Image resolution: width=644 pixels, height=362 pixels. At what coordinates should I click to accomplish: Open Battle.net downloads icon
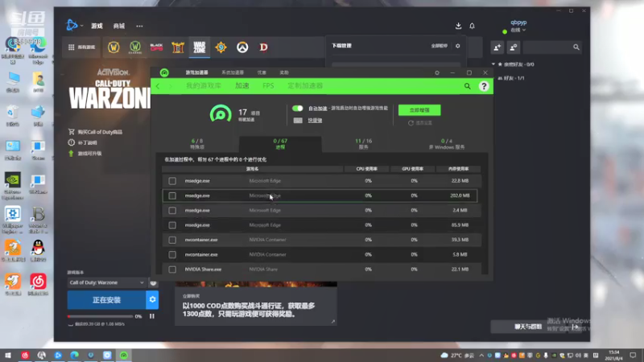click(458, 26)
